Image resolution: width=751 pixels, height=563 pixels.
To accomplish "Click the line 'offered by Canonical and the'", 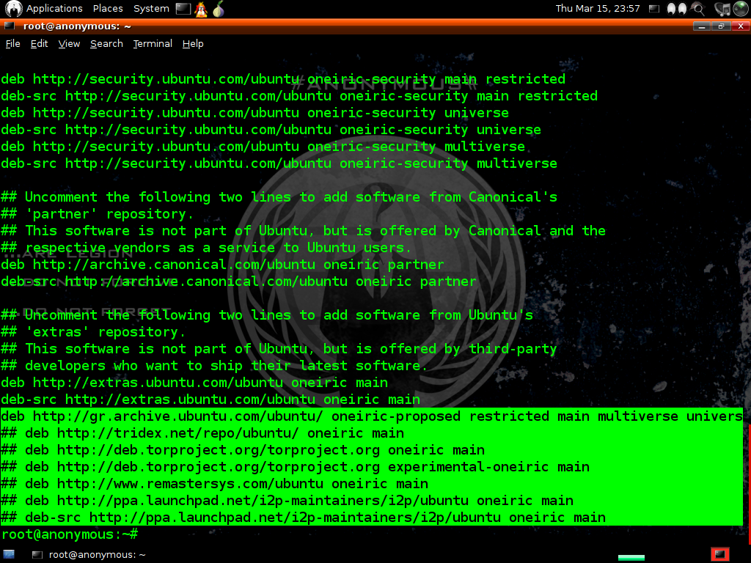I will pos(303,230).
